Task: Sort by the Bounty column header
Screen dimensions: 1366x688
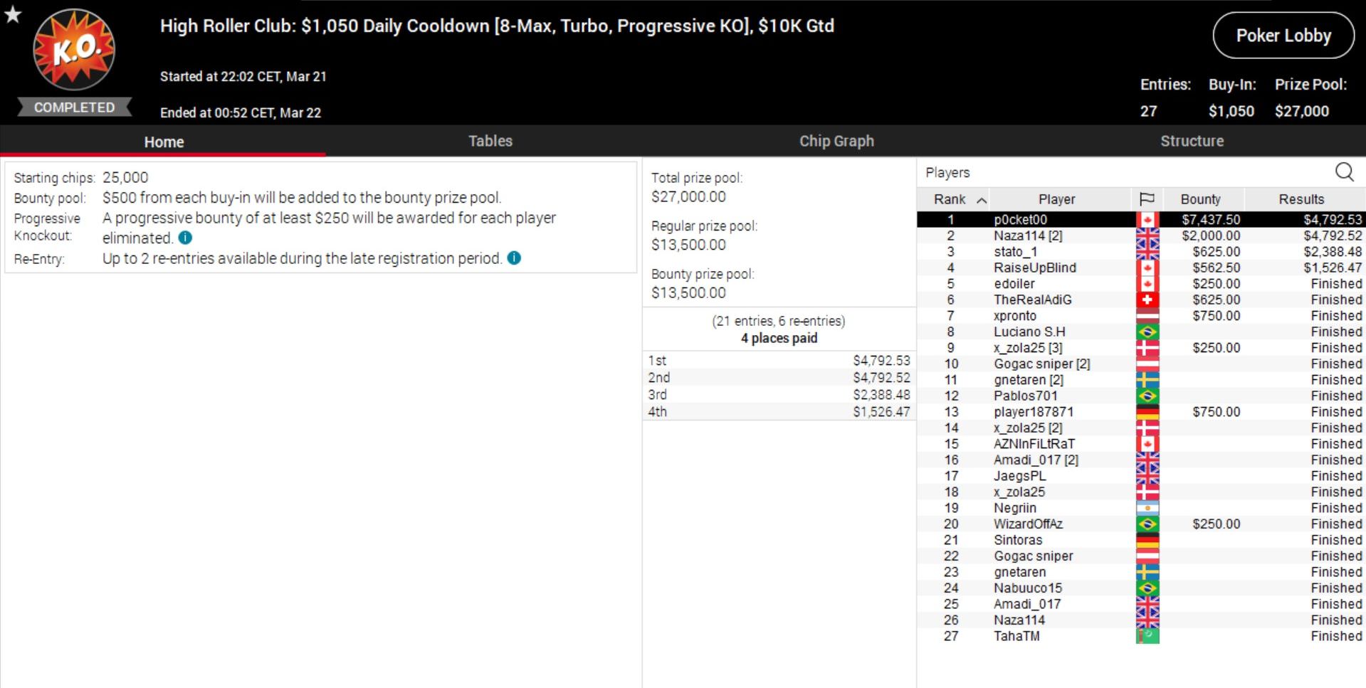Action: 1200,199
